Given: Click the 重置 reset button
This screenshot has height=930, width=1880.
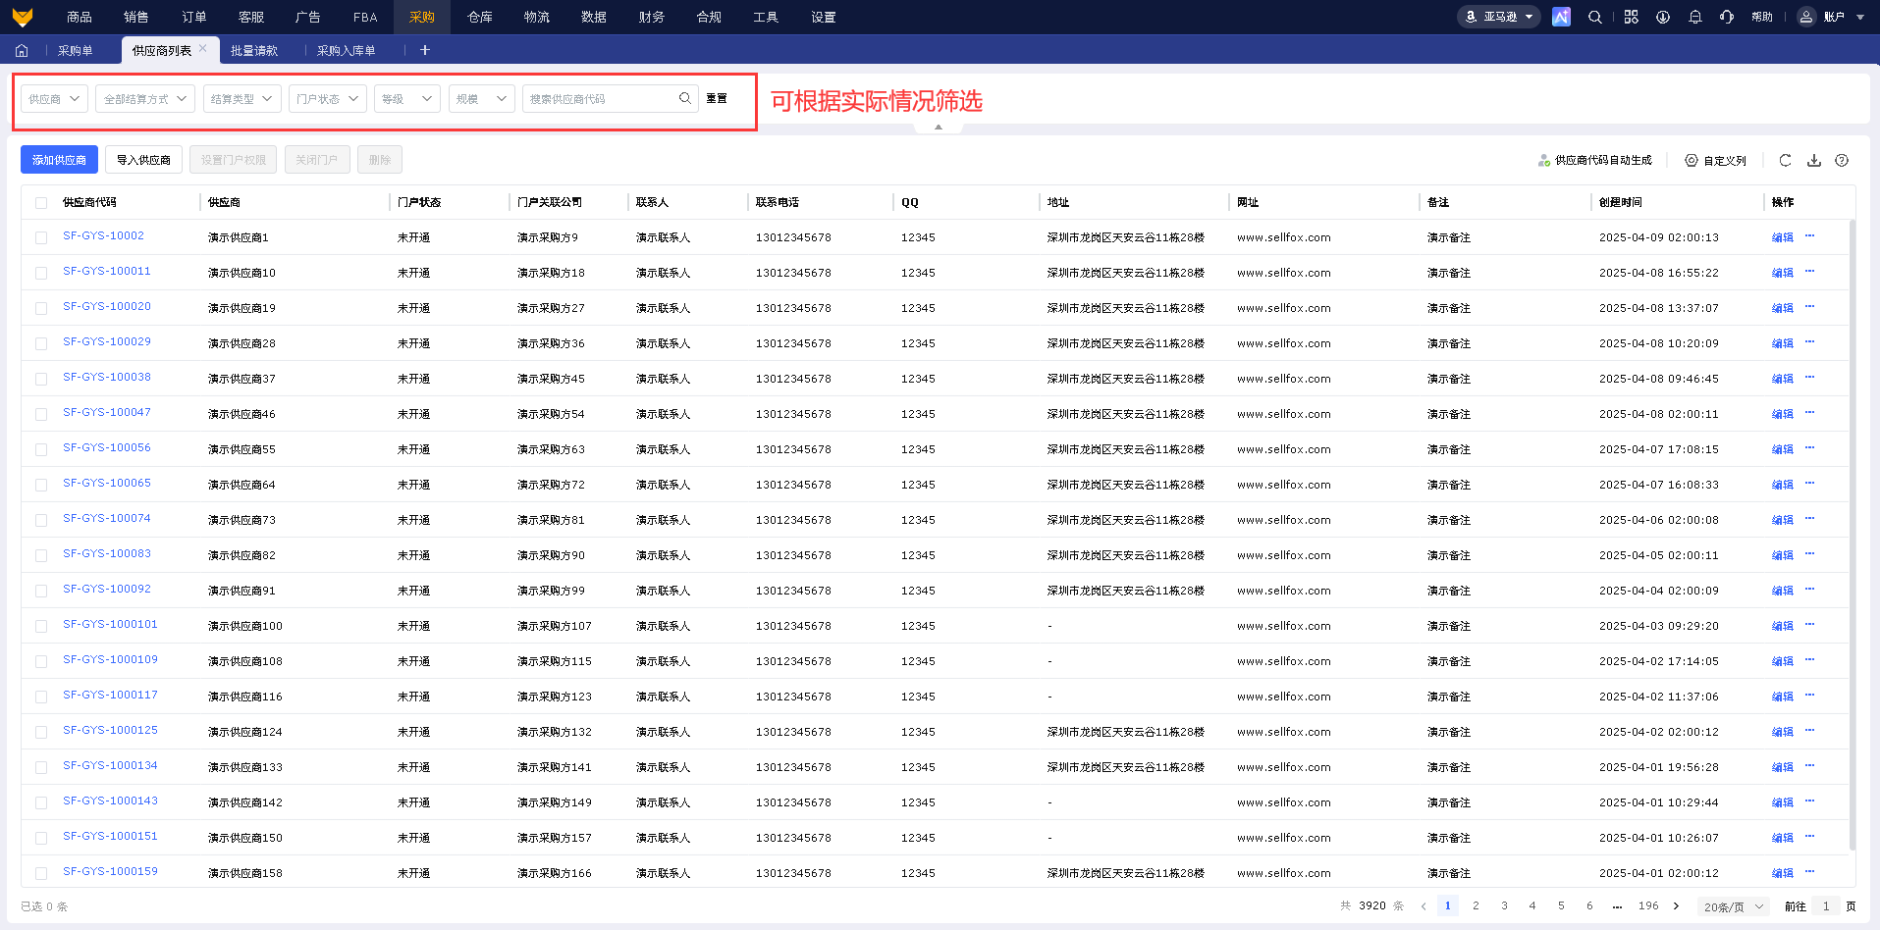Looking at the screenshot, I should click(x=717, y=98).
